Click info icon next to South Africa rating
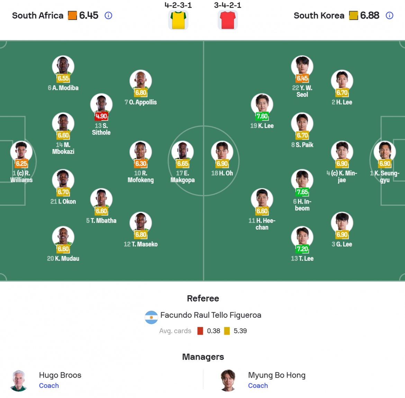Viewport: 405px width, 398px height. 108,16
